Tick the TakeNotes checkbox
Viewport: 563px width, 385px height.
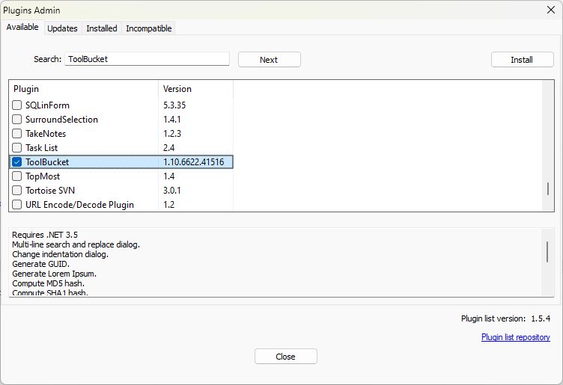(x=17, y=134)
